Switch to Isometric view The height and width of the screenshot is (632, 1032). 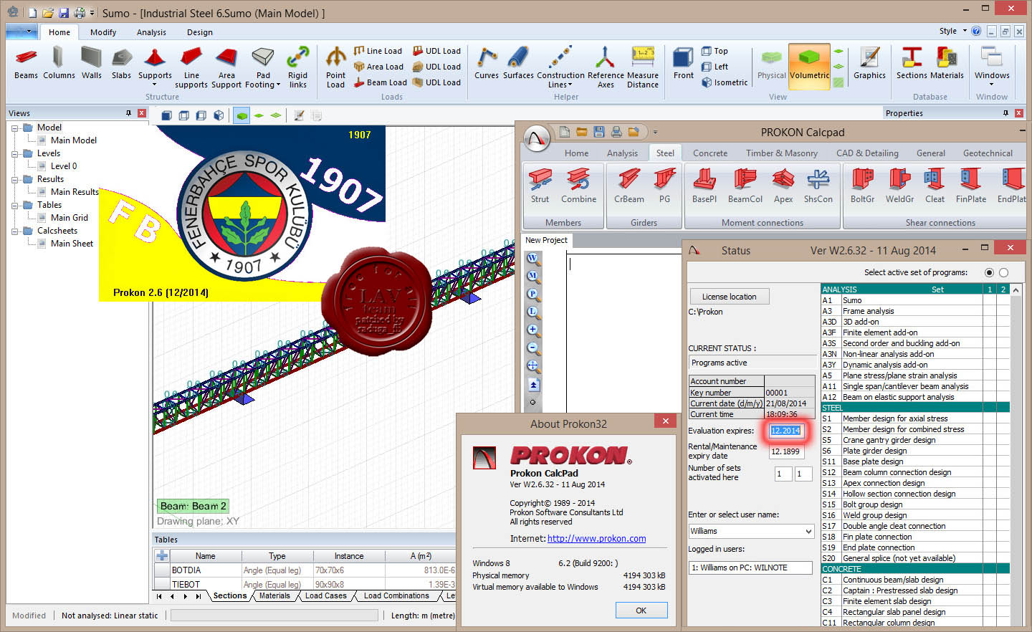(724, 82)
